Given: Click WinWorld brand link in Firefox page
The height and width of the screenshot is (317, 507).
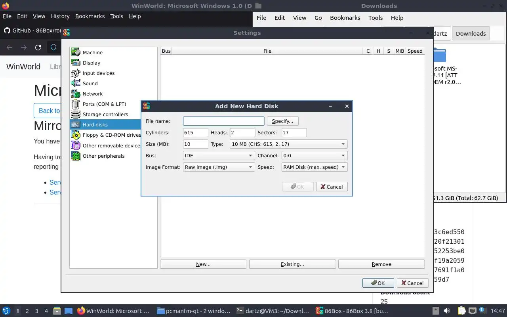Looking at the screenshot, I should click(23, 67).
